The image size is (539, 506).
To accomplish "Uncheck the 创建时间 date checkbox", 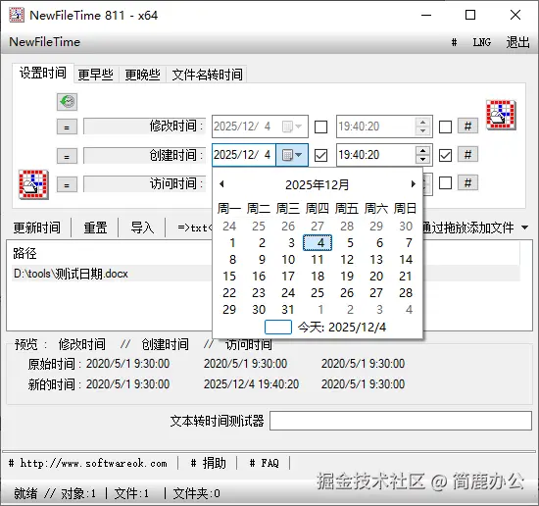I will click(x=320, y=155).
